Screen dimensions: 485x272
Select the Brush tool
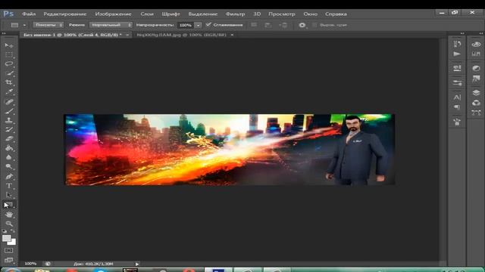8,111
